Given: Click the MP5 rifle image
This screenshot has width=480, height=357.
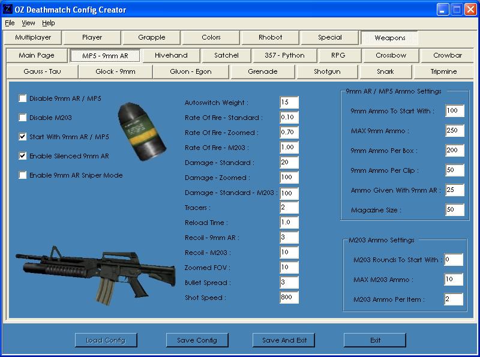Looking at the screenshot, I should [96, 275].
